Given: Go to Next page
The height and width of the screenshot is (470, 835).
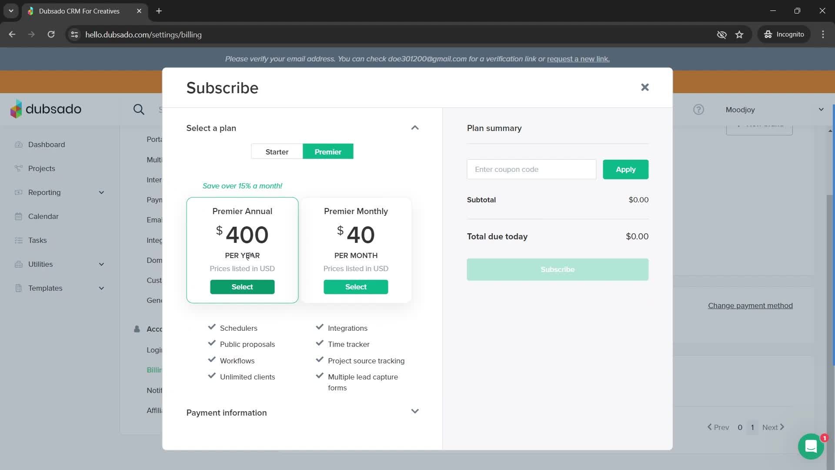Looking at the screenshot, I should (773, 427).
